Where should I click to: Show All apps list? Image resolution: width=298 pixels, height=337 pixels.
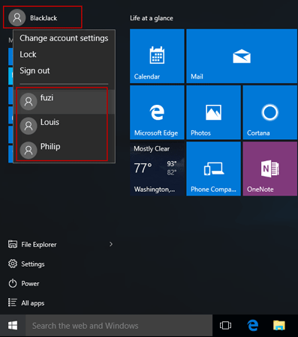point(26,303)
